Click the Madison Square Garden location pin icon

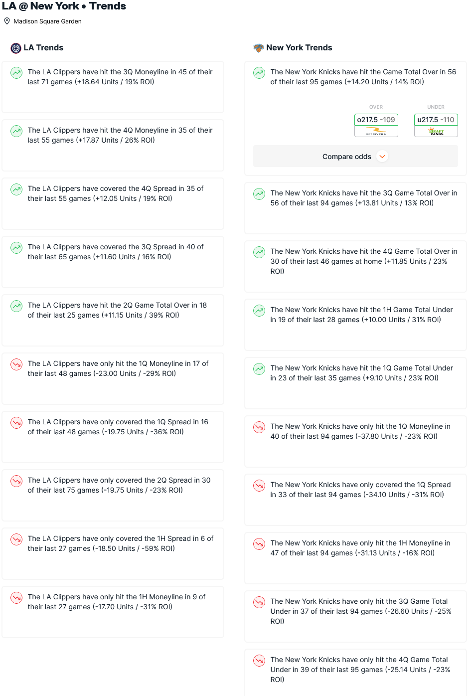pyautogui.click(x=7, y=21)
